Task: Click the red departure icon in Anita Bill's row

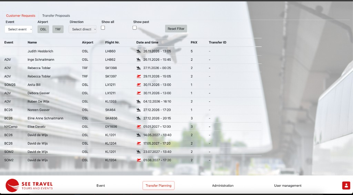Action: coord(139,85)
